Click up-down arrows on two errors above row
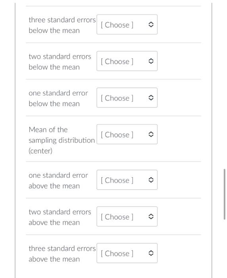The height and width of the screenshot is (278, 227). pos(151,216)
